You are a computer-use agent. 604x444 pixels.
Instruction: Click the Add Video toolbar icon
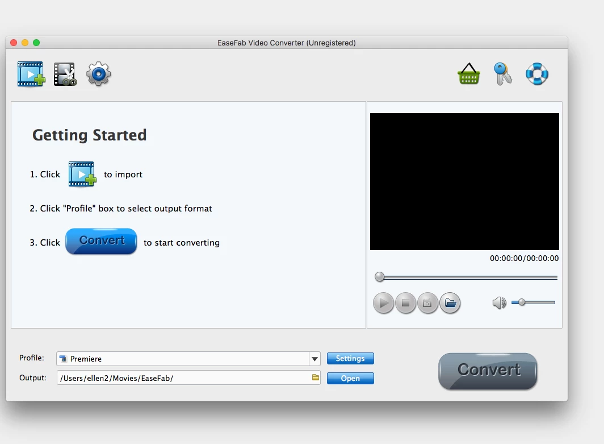click(x=31, y=74)
